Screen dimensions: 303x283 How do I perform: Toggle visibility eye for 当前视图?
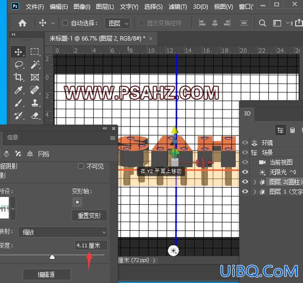(245, 162)
